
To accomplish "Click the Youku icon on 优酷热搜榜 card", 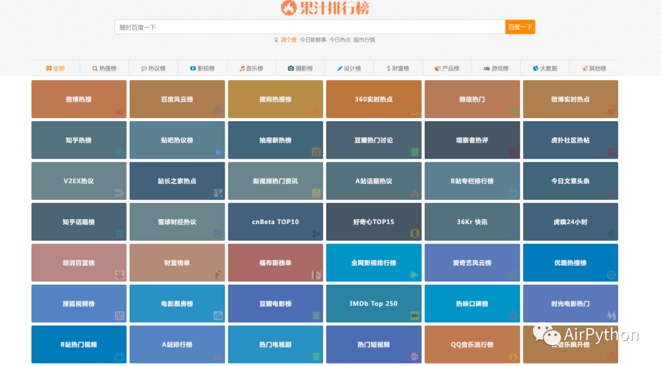I will (x=611, y=275).
